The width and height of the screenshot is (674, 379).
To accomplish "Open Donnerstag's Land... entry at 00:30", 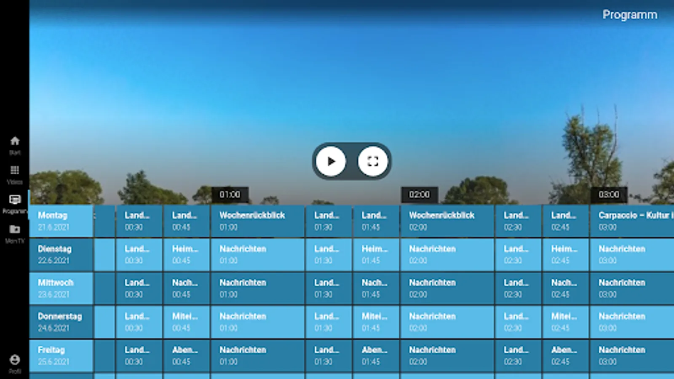I will point(139,322).
